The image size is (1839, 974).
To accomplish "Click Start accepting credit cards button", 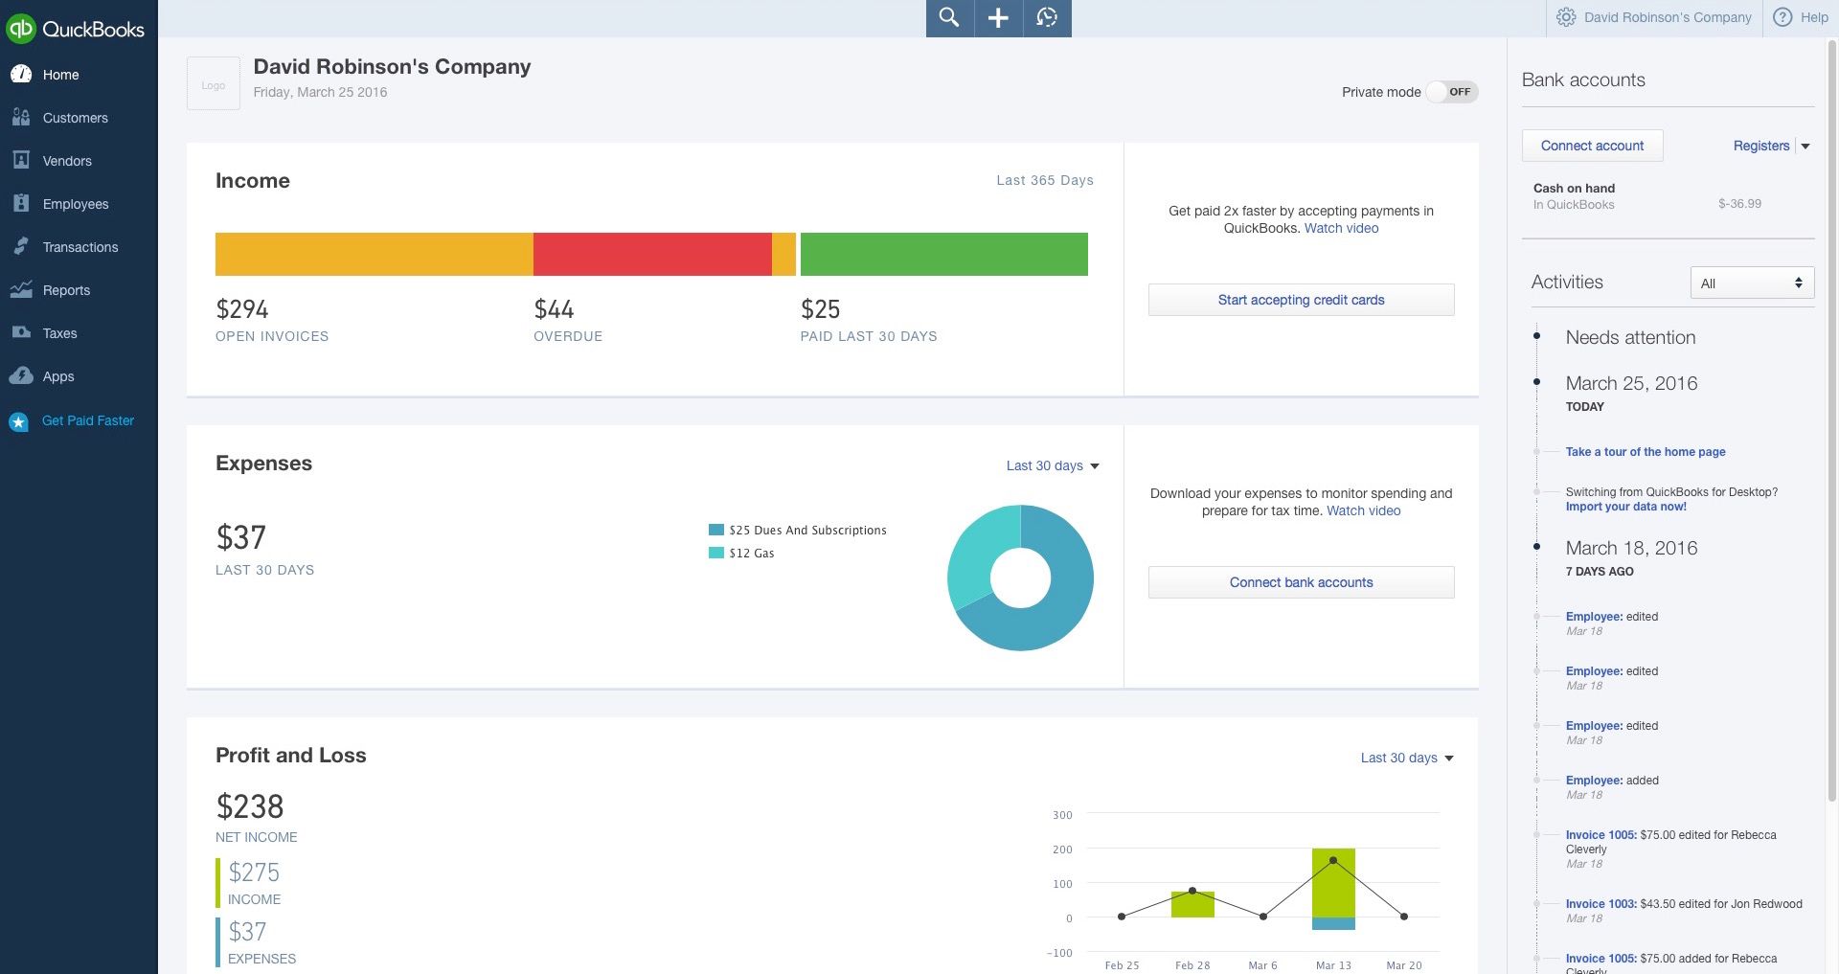I will (1301, 300).
